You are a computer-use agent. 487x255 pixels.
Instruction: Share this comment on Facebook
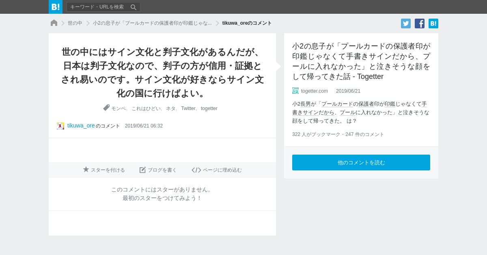(x=420, y=23)
